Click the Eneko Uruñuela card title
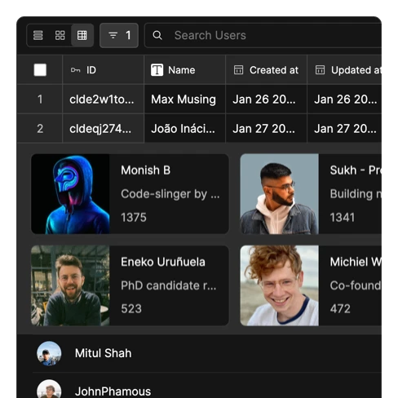Viewport: 398px width, 398px height. (x=163, y=262)
